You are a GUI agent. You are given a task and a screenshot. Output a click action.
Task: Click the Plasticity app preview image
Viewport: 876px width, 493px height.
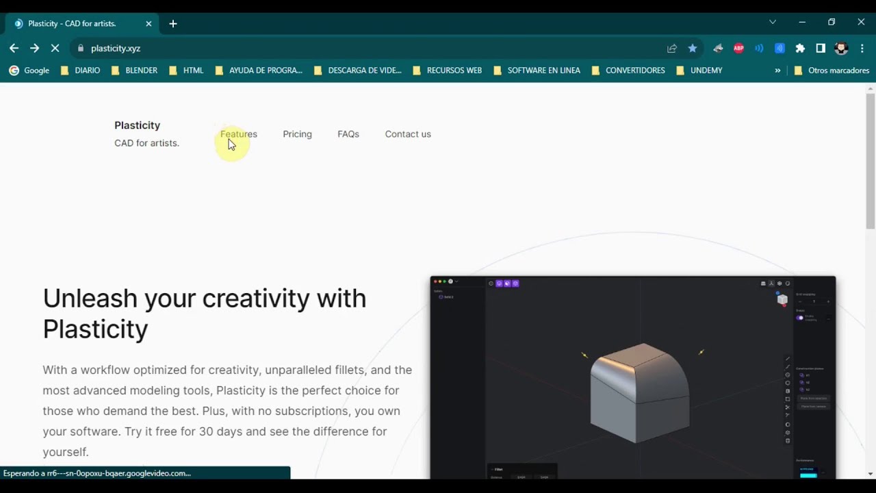click(633, 377)
